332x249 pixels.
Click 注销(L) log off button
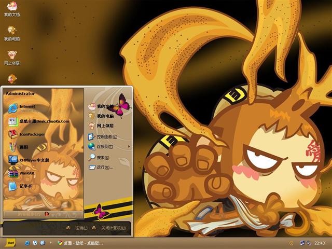[77, 228]
